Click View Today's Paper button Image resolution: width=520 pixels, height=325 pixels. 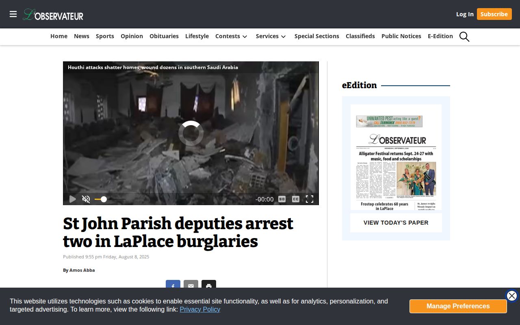point(396,223)
